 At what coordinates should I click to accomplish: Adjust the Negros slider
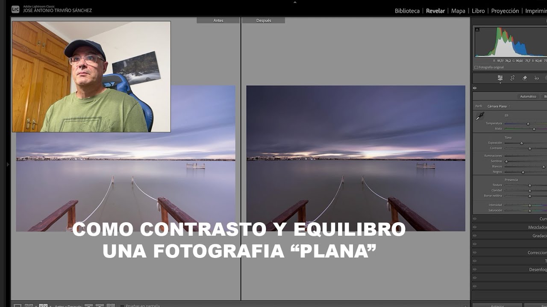[523, 172]
